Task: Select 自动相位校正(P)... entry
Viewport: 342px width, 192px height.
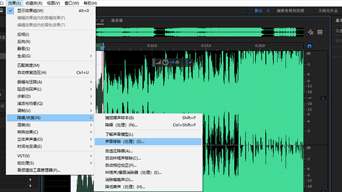Action: [149, 165]
